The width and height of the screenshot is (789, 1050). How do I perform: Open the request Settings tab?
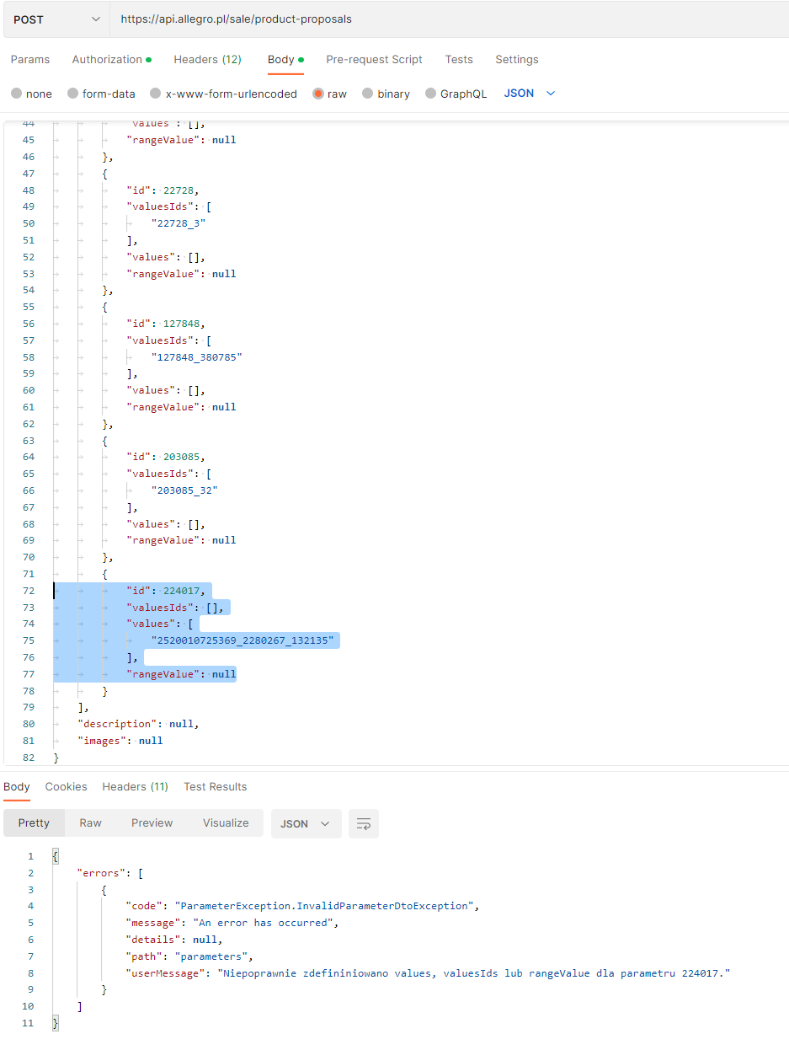pos(516,59)
